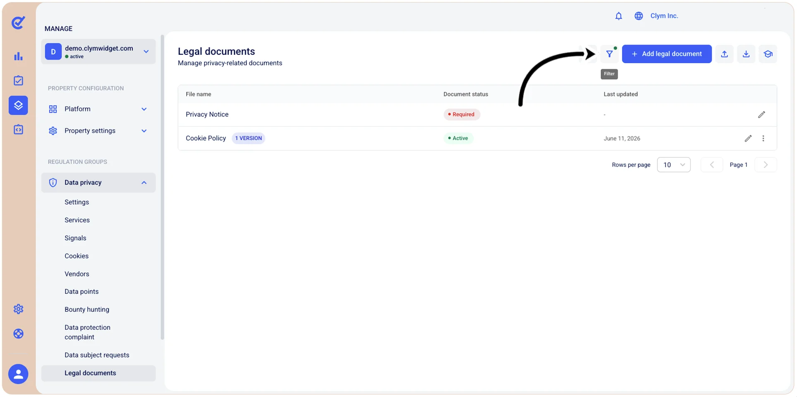Open Bounty hunting menu item

pos(87,309)
